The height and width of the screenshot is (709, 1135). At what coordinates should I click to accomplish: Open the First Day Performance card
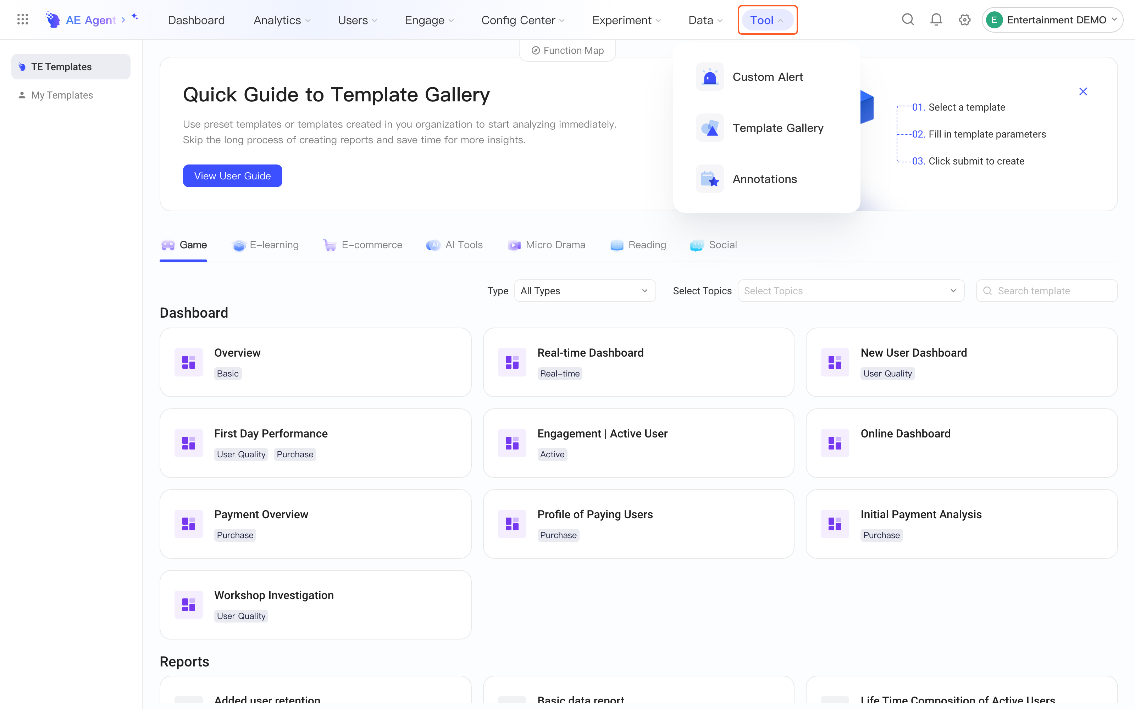(x=315, y=443)
